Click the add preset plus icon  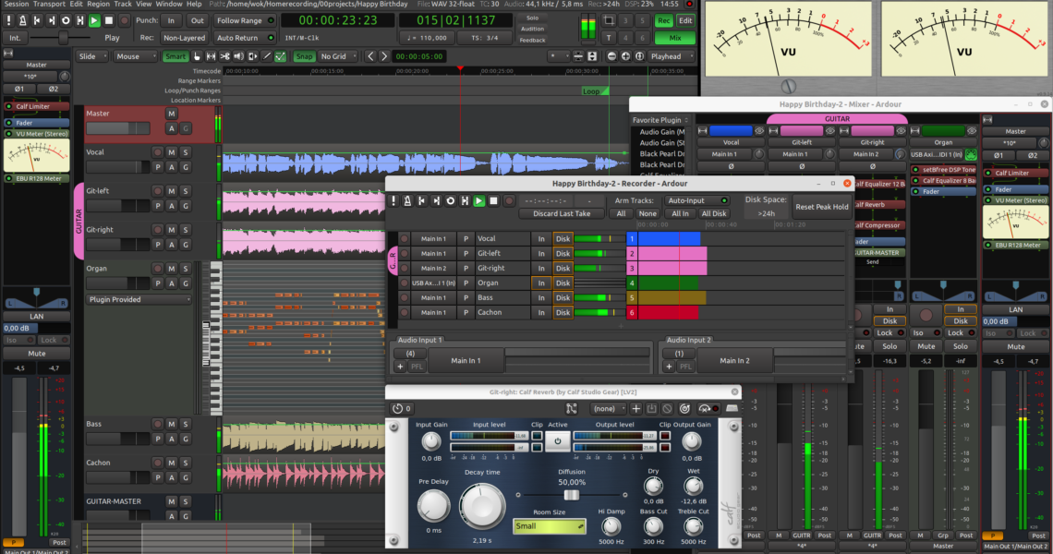(x=636, y=408)
